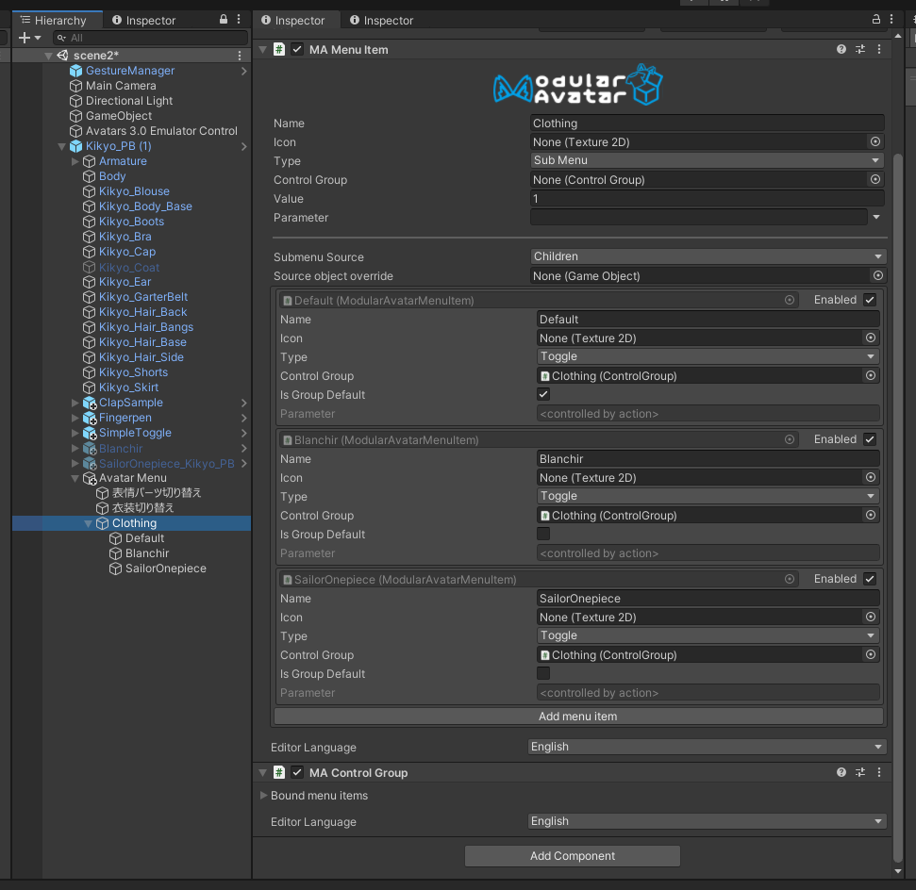Check Is Group Default for SailorOnepiece item
916x890 pixels.
(x=543, y=674)
